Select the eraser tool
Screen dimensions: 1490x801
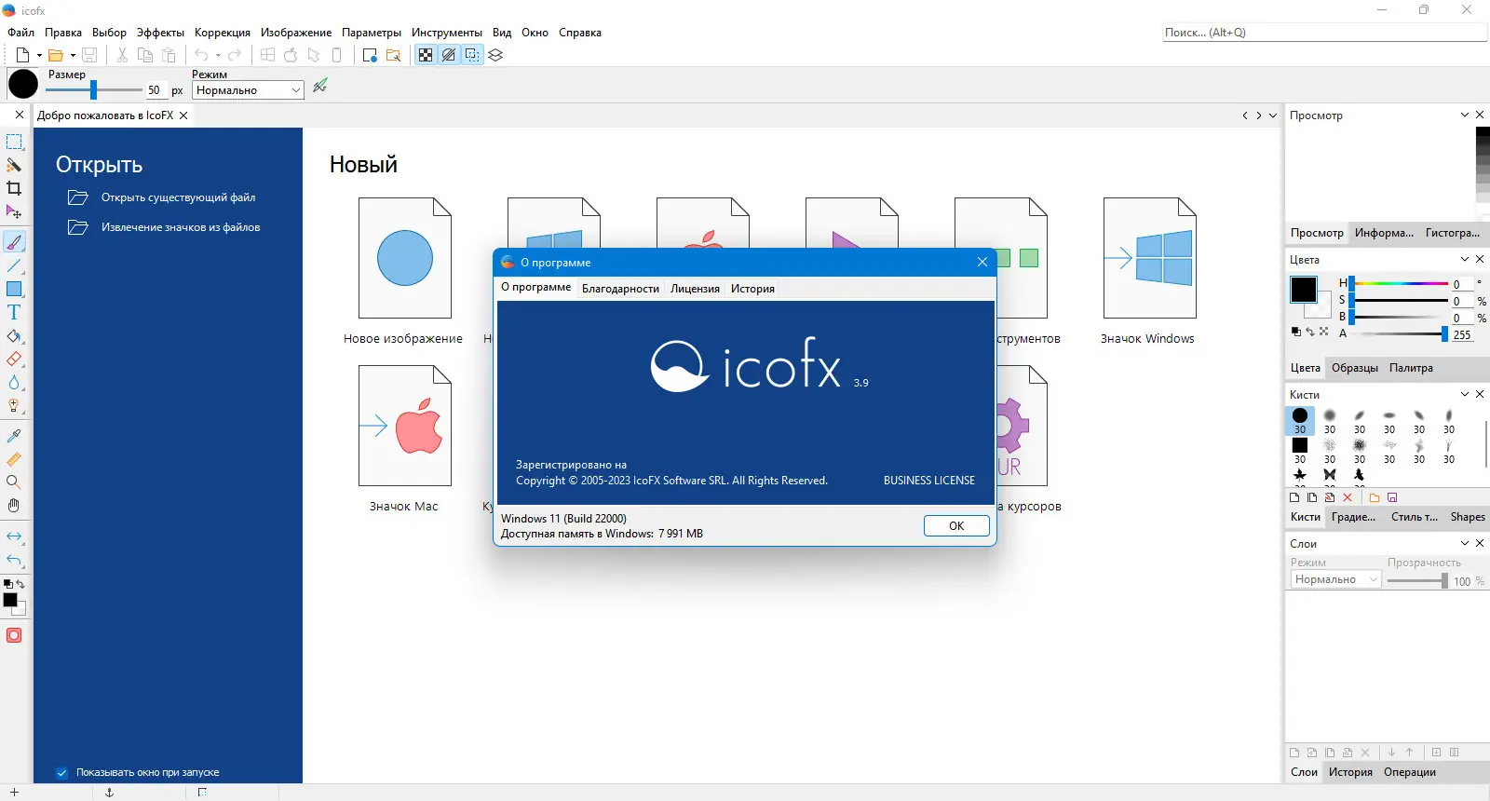click(x=14, y=359)
